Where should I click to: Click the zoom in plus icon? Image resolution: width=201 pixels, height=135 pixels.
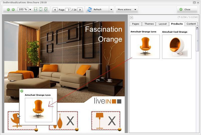click(13, 10)
